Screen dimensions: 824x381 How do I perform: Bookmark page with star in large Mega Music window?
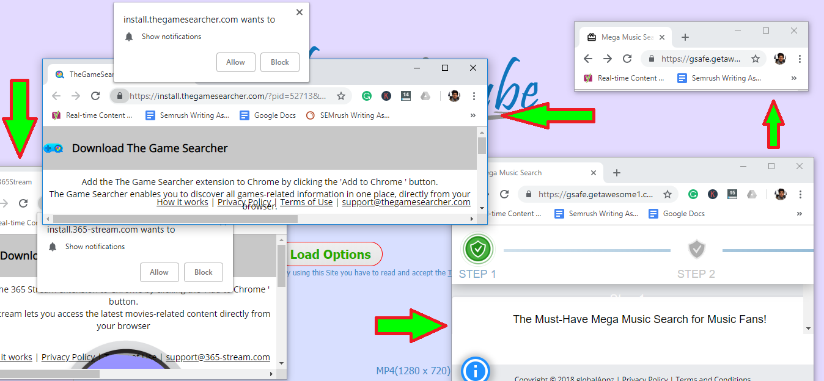pyautogui.click(x=668, y=194)
